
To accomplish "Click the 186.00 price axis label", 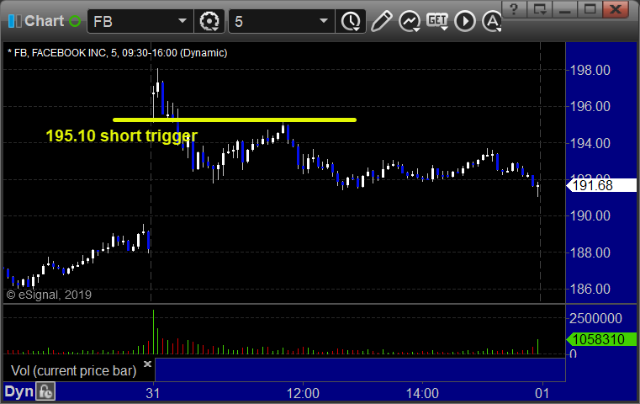I will (x=590, y=290).
